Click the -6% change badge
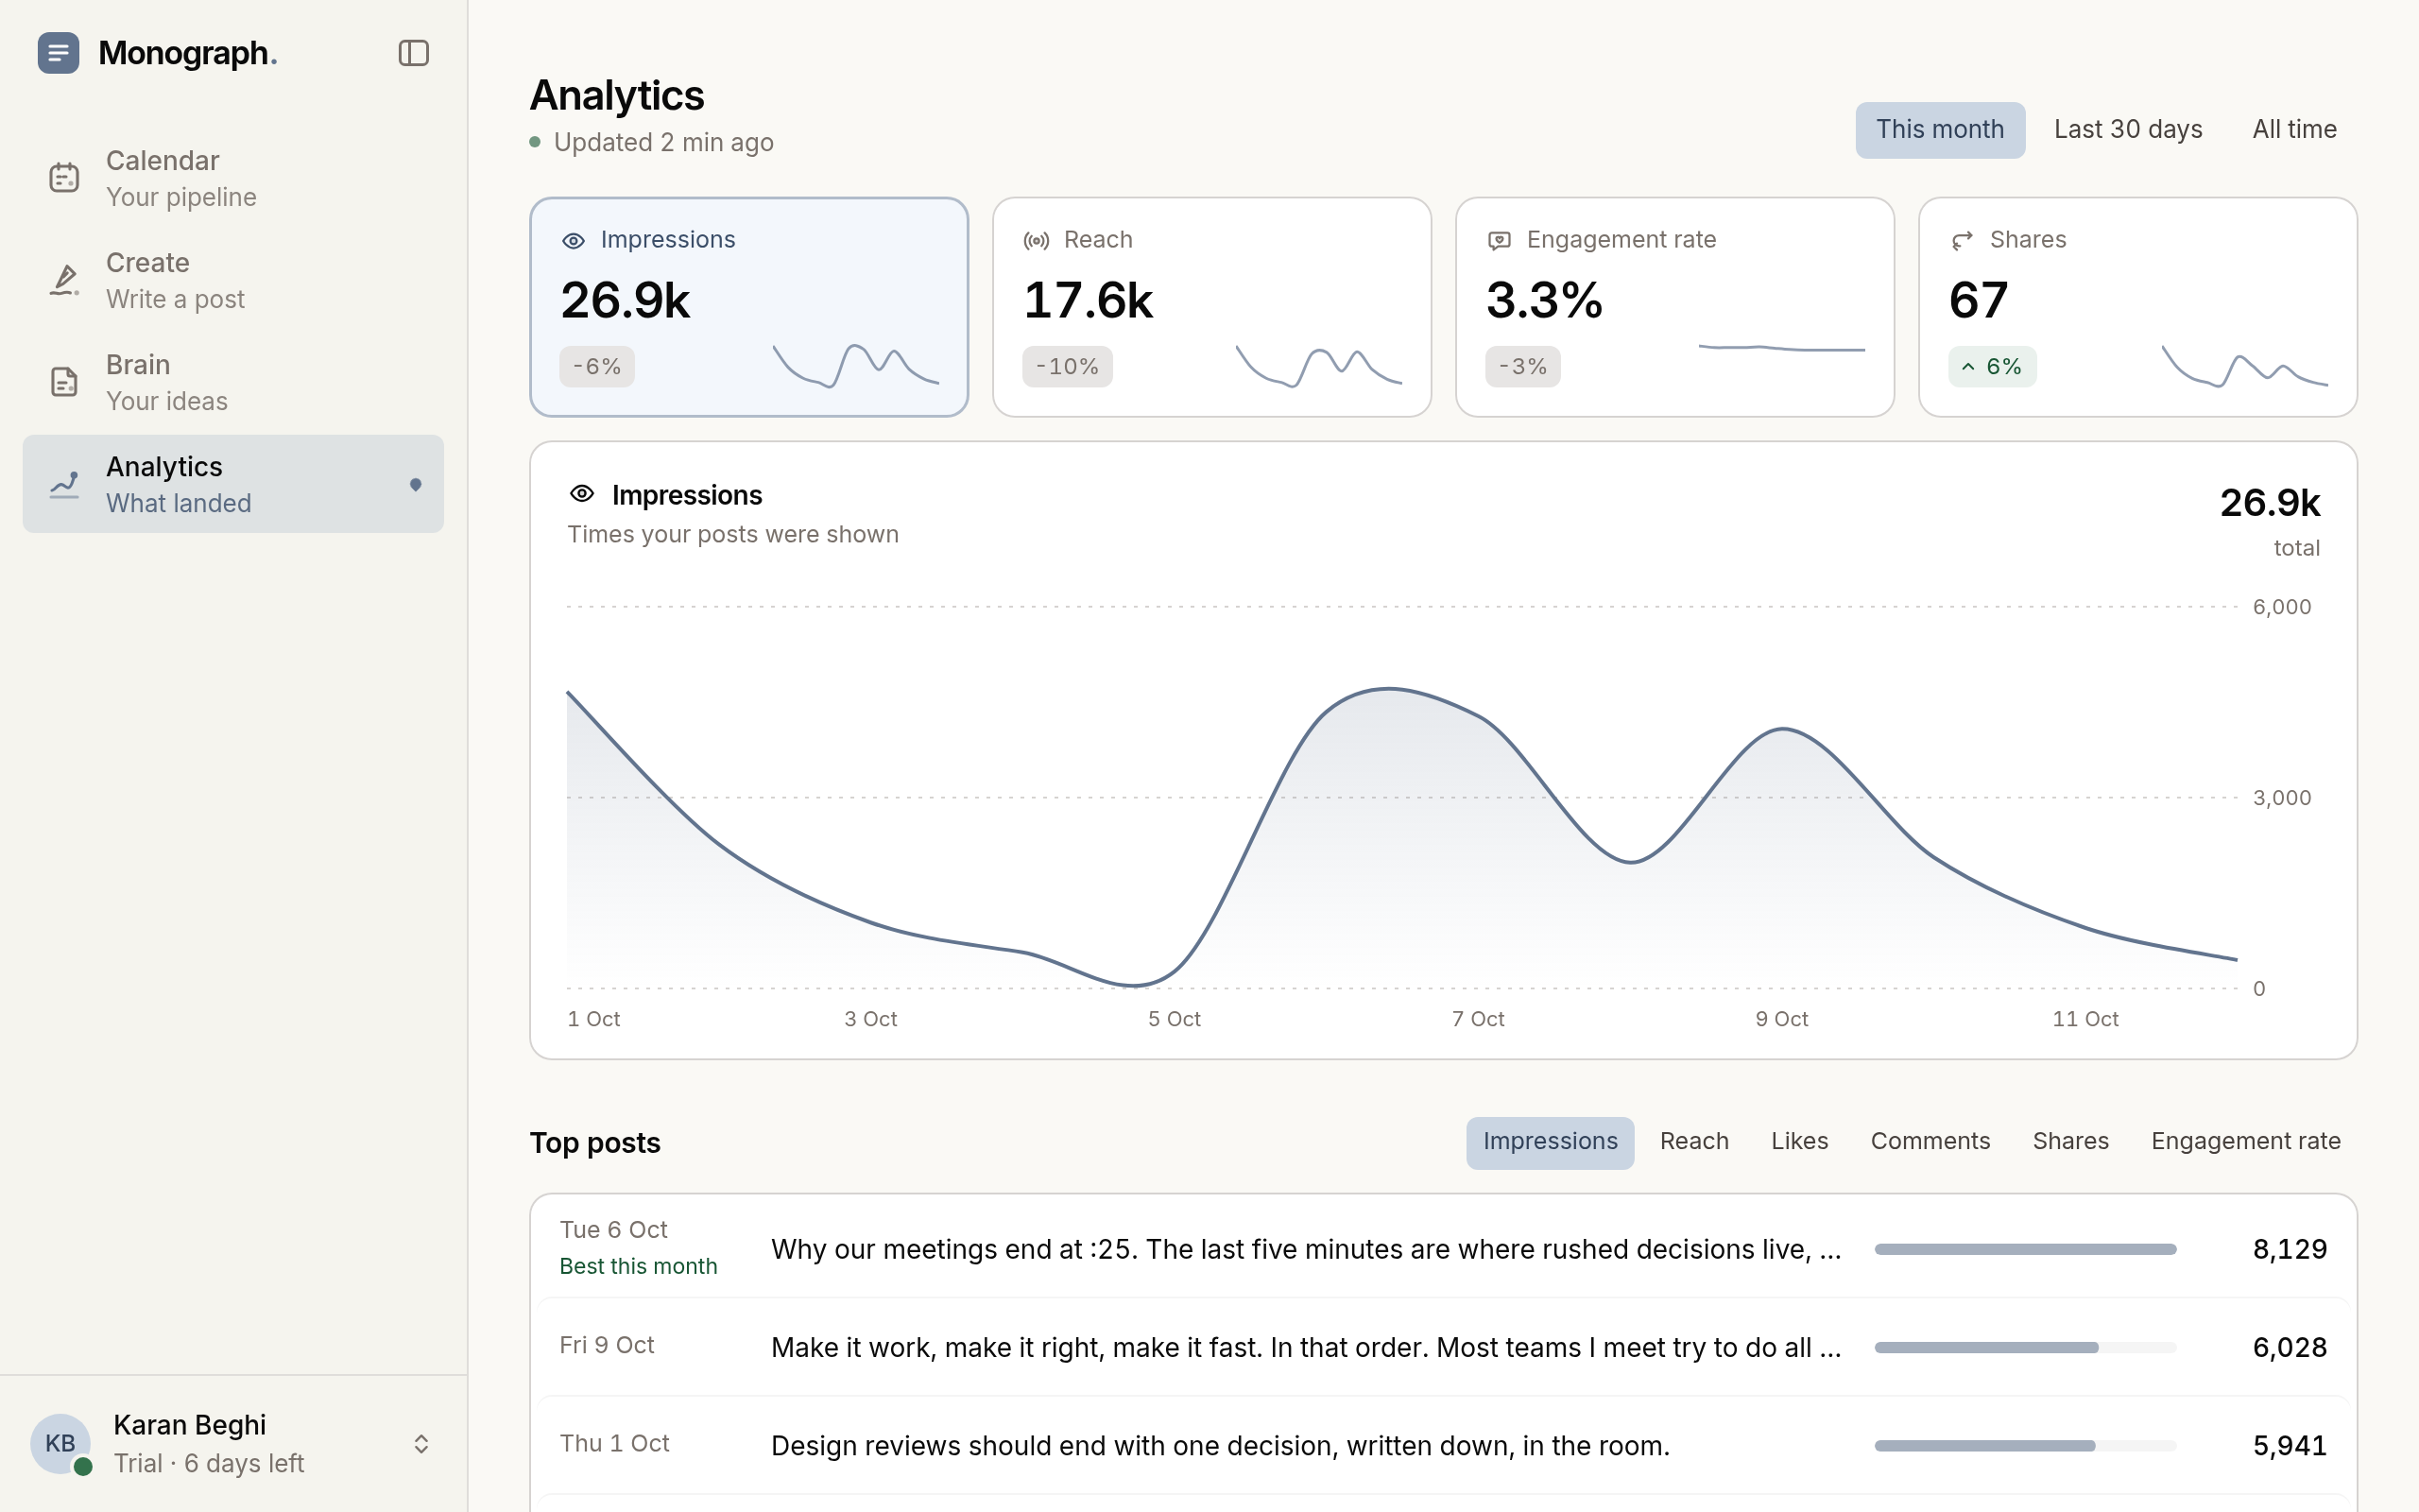This screenshot has width=2419, height=1512. click(x=597, y=367)
